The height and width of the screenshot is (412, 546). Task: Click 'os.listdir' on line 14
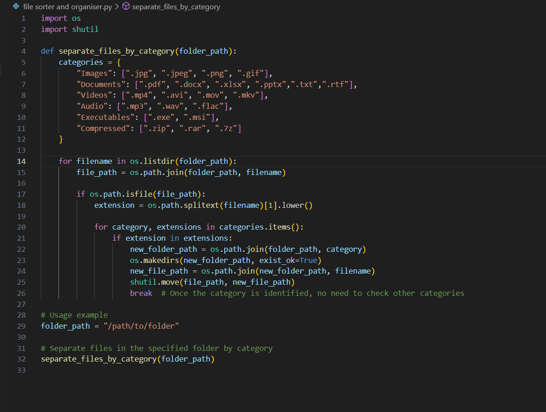[154, 161]
